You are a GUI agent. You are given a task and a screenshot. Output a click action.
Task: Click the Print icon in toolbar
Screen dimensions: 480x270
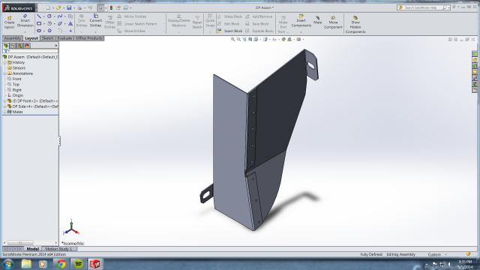79,7
